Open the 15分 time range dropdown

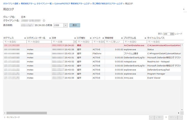65,25
